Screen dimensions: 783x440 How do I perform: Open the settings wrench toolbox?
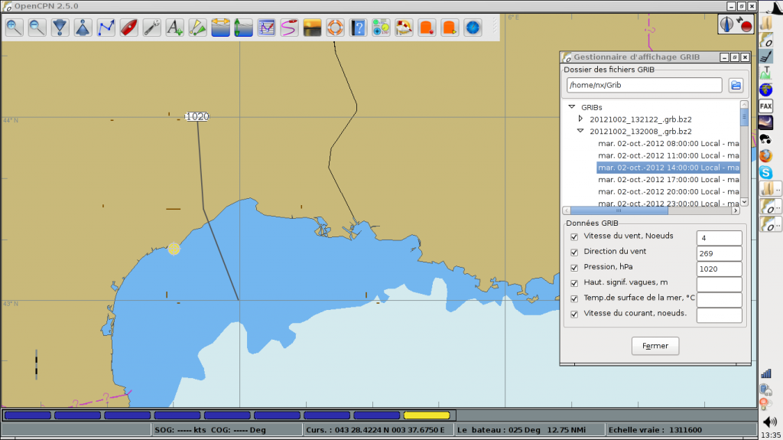(152, 28)
